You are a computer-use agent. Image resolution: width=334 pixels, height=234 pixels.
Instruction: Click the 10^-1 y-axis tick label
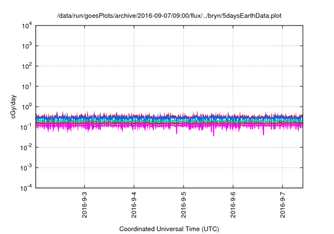(x=26, y=127)
